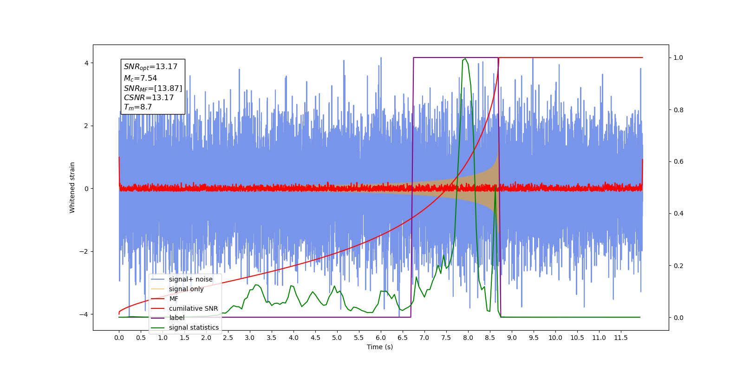The width and height of the screenshot is (743, 371).
Task: Click the x-axis tick label 8.0
Action: (468, 338)
